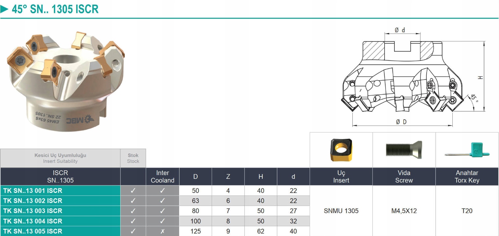Click the Z value 8
This screenshot has height=236, width=499.
(228, 221)
